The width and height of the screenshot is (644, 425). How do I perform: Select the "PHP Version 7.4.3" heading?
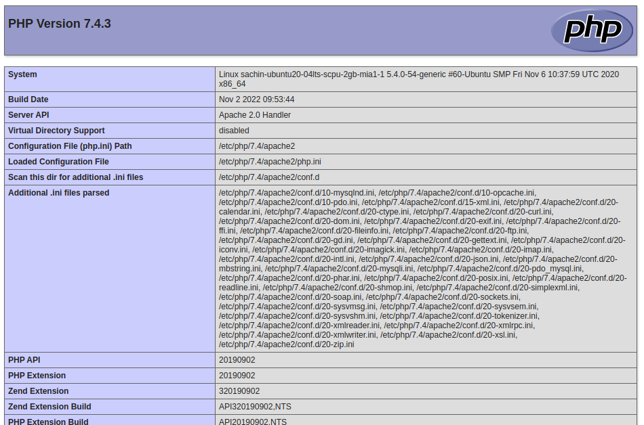(x=60, y=24)
